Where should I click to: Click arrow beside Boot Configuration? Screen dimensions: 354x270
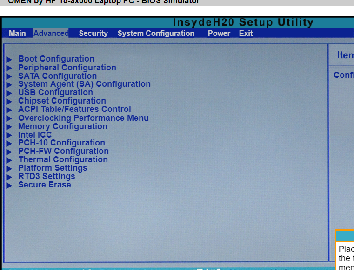pos(9,60)
